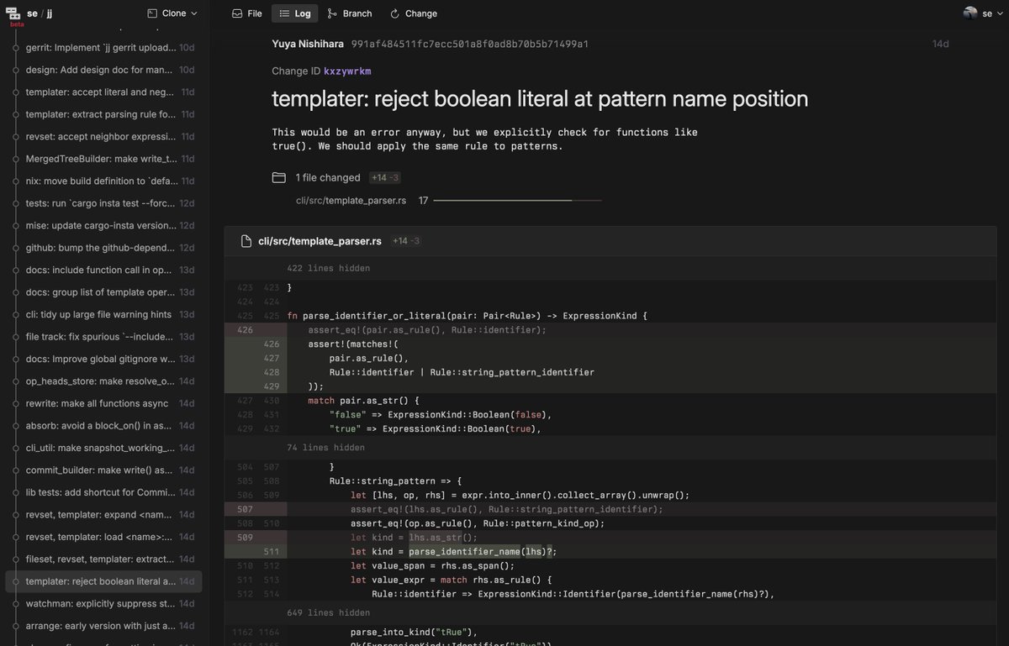The image size is (1009, 646).
Task: Select commit 'absorb: avoid a block_on() in as...'
Action: coord(104,426)
